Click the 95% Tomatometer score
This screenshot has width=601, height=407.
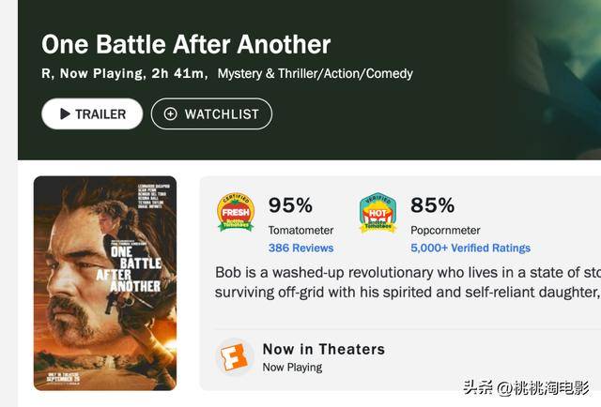pos(290,205)
